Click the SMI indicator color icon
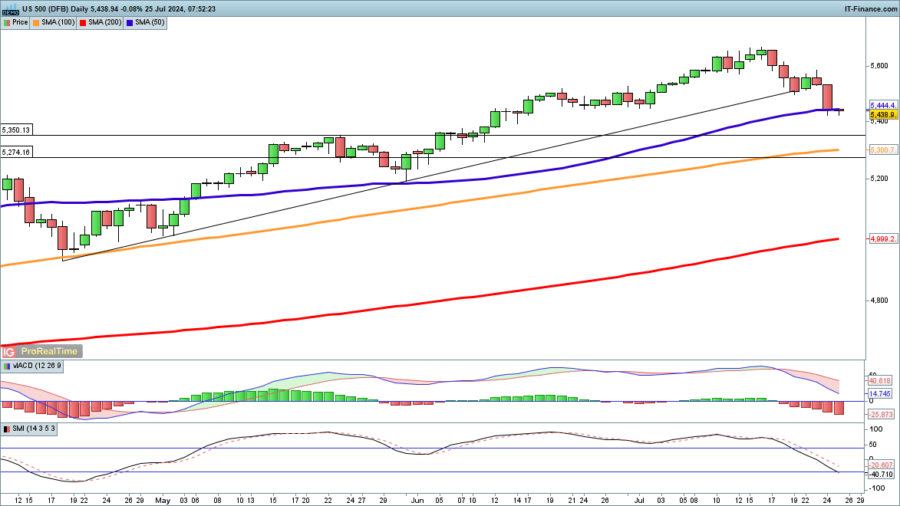Viewport: 900px width, 506px height. click(x=7, y=429)
